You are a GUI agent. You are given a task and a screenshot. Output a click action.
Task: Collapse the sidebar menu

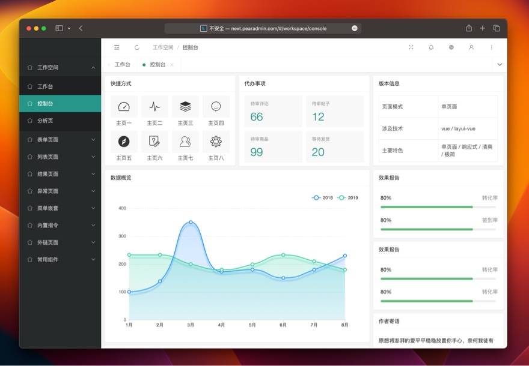point(117,47)
